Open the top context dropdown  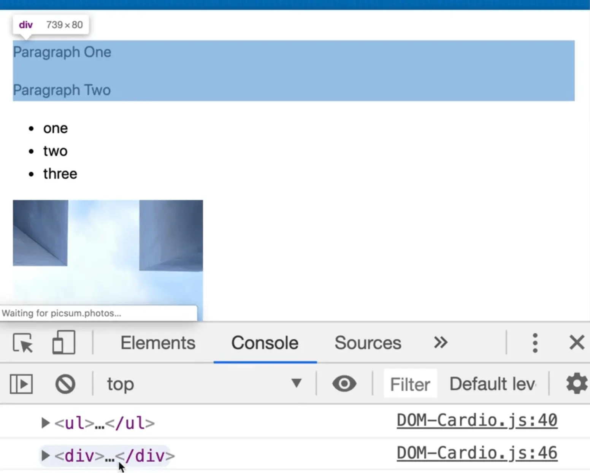click(204, 384)
